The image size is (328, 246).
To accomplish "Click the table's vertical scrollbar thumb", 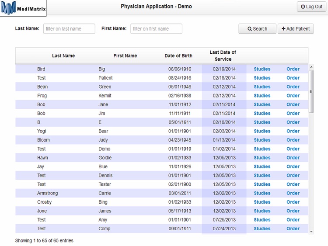I will tap(311, 92).
